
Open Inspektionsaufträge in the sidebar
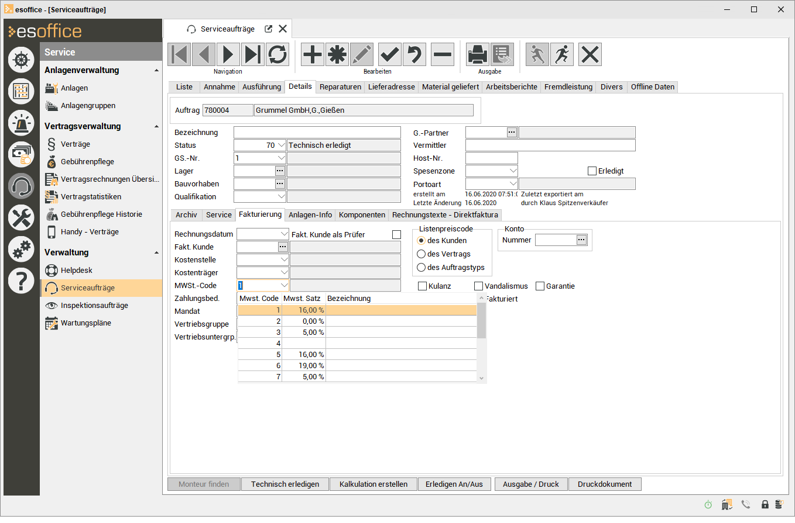click(94, 305)
